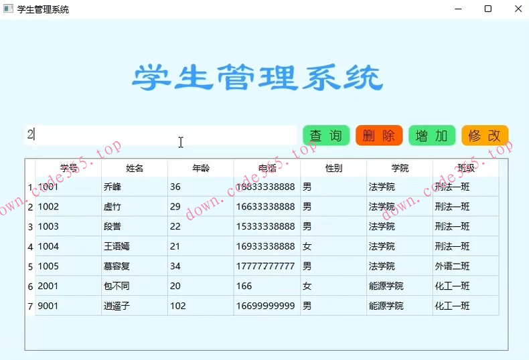Click phone cell 15333338888

(267, 227)
